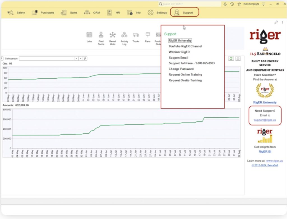Click the support@riger.us email link
The width and height of the screenshot is (287, 219).
tap(265, 120)
